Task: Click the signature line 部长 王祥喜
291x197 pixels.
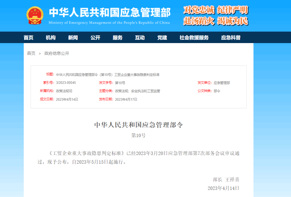Action: (x=226, y=180)
